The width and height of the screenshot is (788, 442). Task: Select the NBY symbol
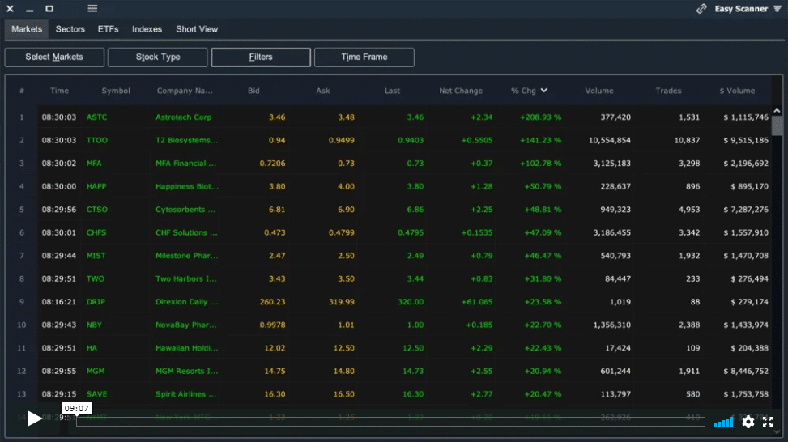coord(94,325)
